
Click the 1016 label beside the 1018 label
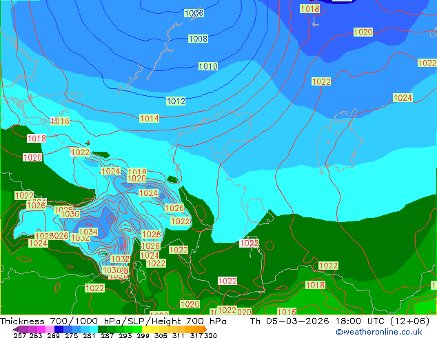coord(60,121)
